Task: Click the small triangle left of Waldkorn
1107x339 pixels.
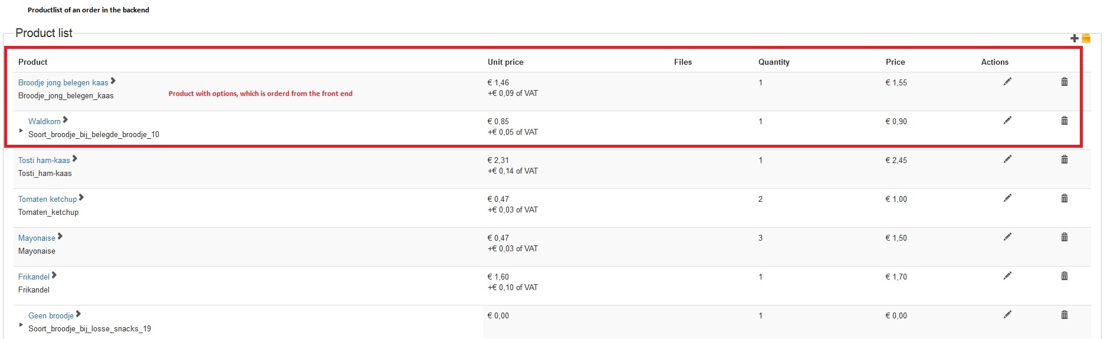Action: [x=21, y=131]
